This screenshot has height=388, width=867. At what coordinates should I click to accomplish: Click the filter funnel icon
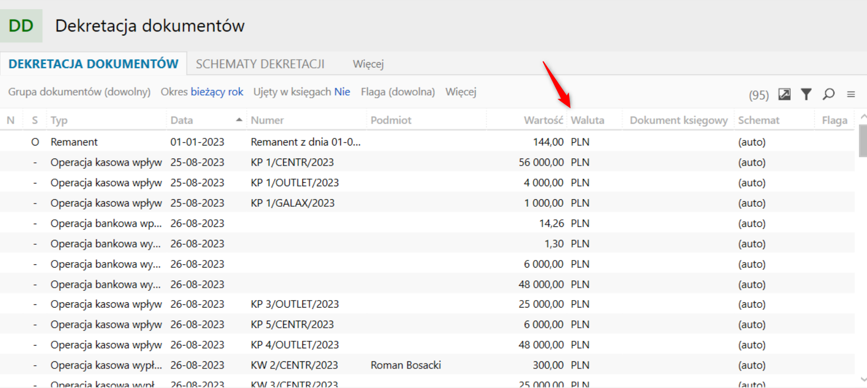click(806, 94)
